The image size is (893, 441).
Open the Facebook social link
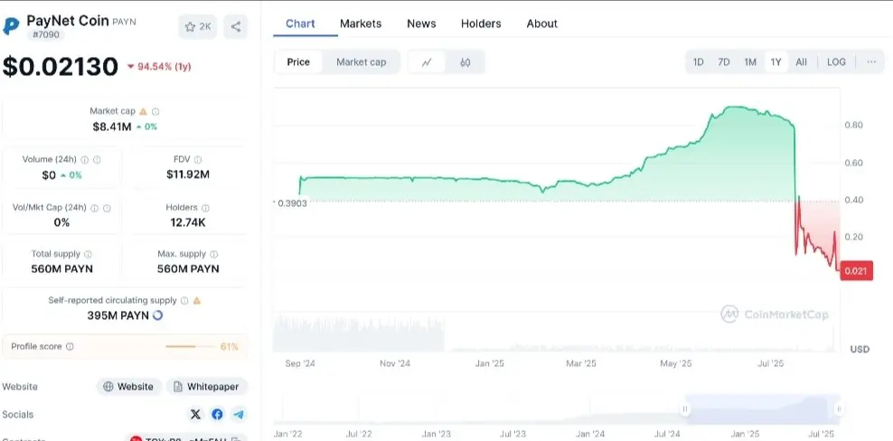click(x=217, y=414)
